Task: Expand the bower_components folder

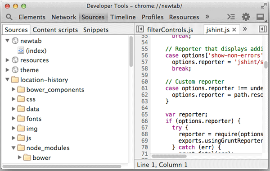Action: click(x=13, y=89)
